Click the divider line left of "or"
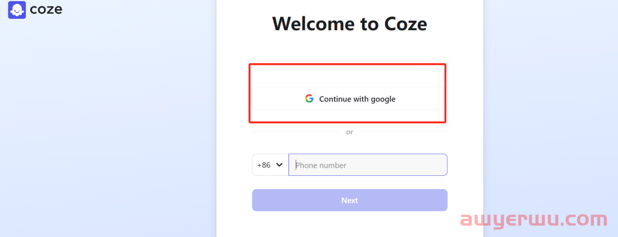Viewport: 618px width, 237px height. click(x=297, y=132)
